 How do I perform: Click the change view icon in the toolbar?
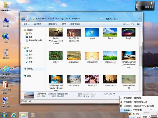124,24
